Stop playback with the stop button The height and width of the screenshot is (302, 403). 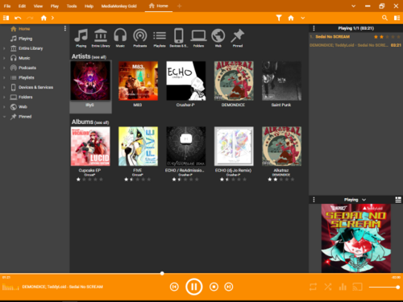[x=214, y=287]
